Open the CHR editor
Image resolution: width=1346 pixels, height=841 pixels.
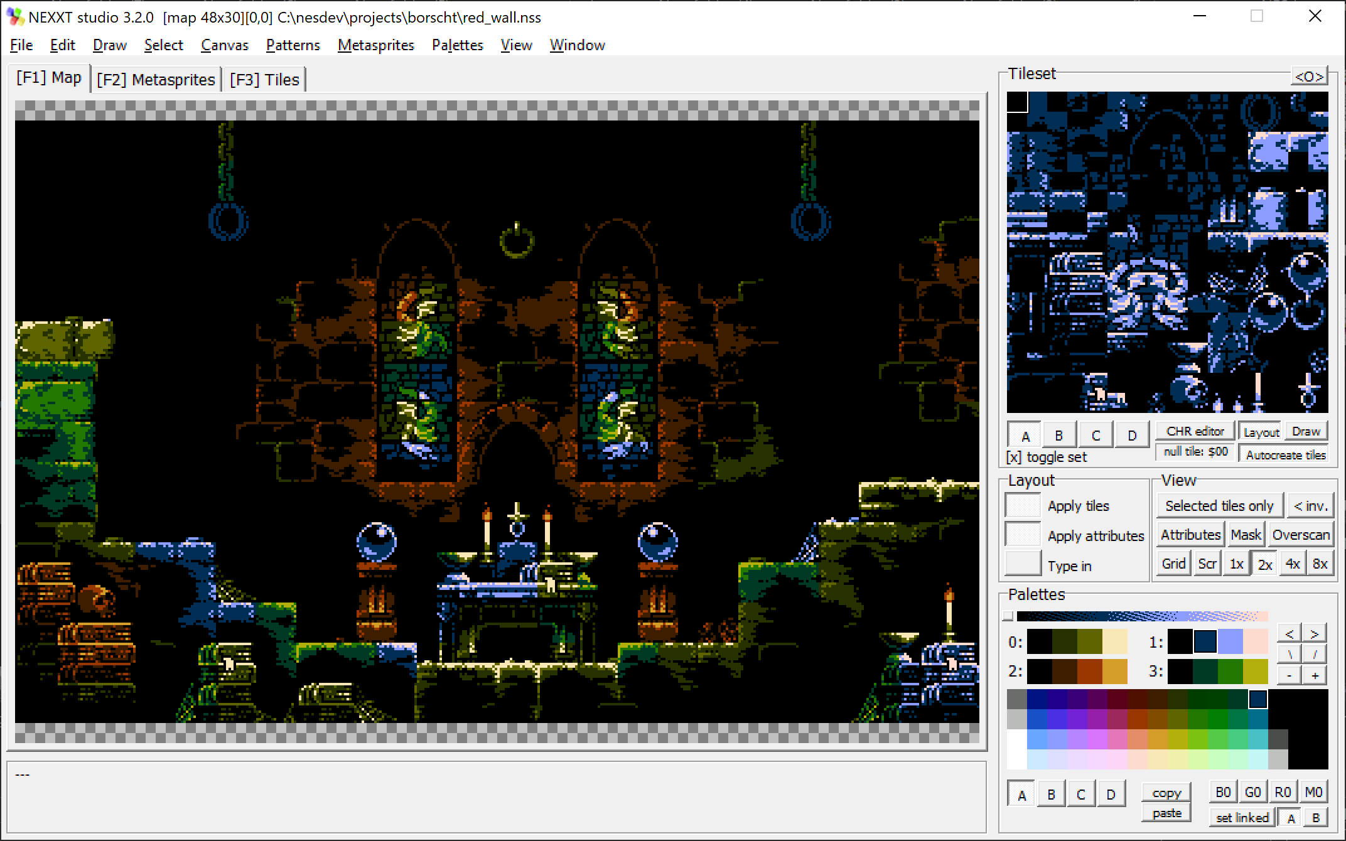click(1195, 432)
